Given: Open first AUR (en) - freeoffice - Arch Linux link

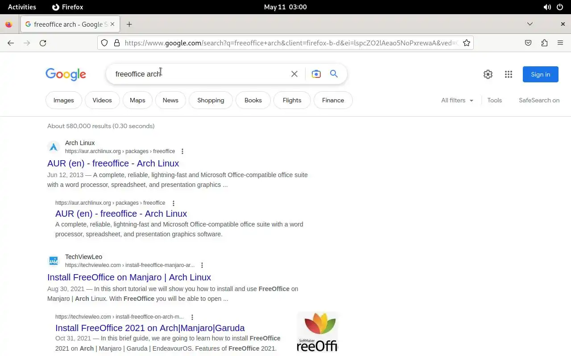Looking at the screenshot, I should pyautogui.click(x=113, y=163).
